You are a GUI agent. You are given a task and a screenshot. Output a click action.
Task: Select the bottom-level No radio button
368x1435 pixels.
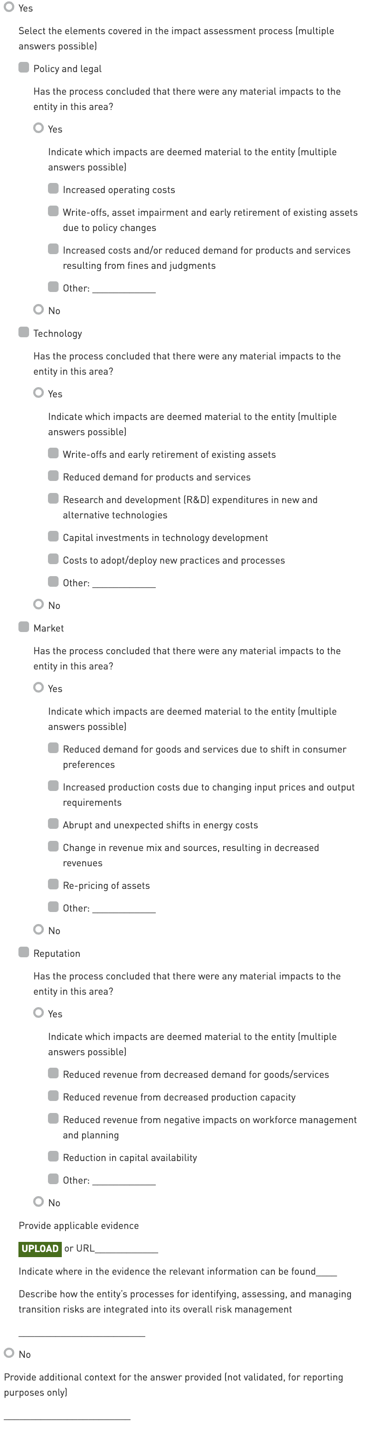click(9, 1354)
